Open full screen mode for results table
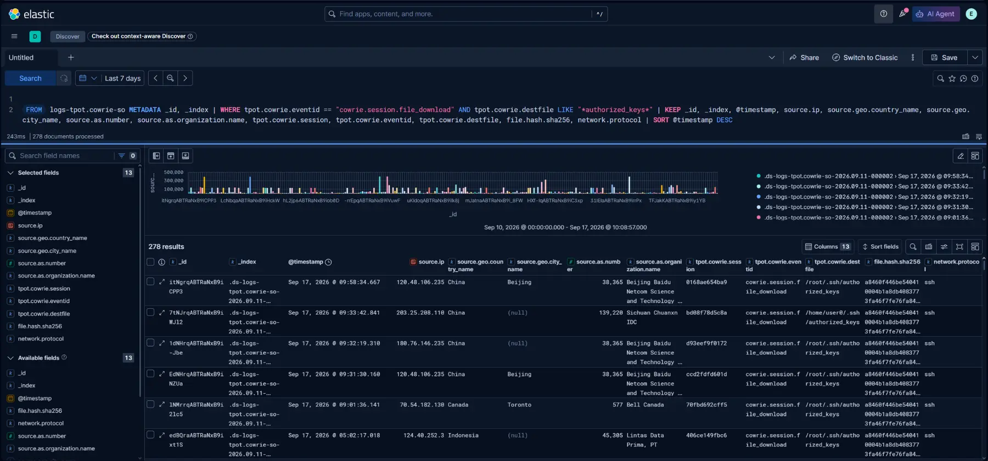 coord(959,247)
